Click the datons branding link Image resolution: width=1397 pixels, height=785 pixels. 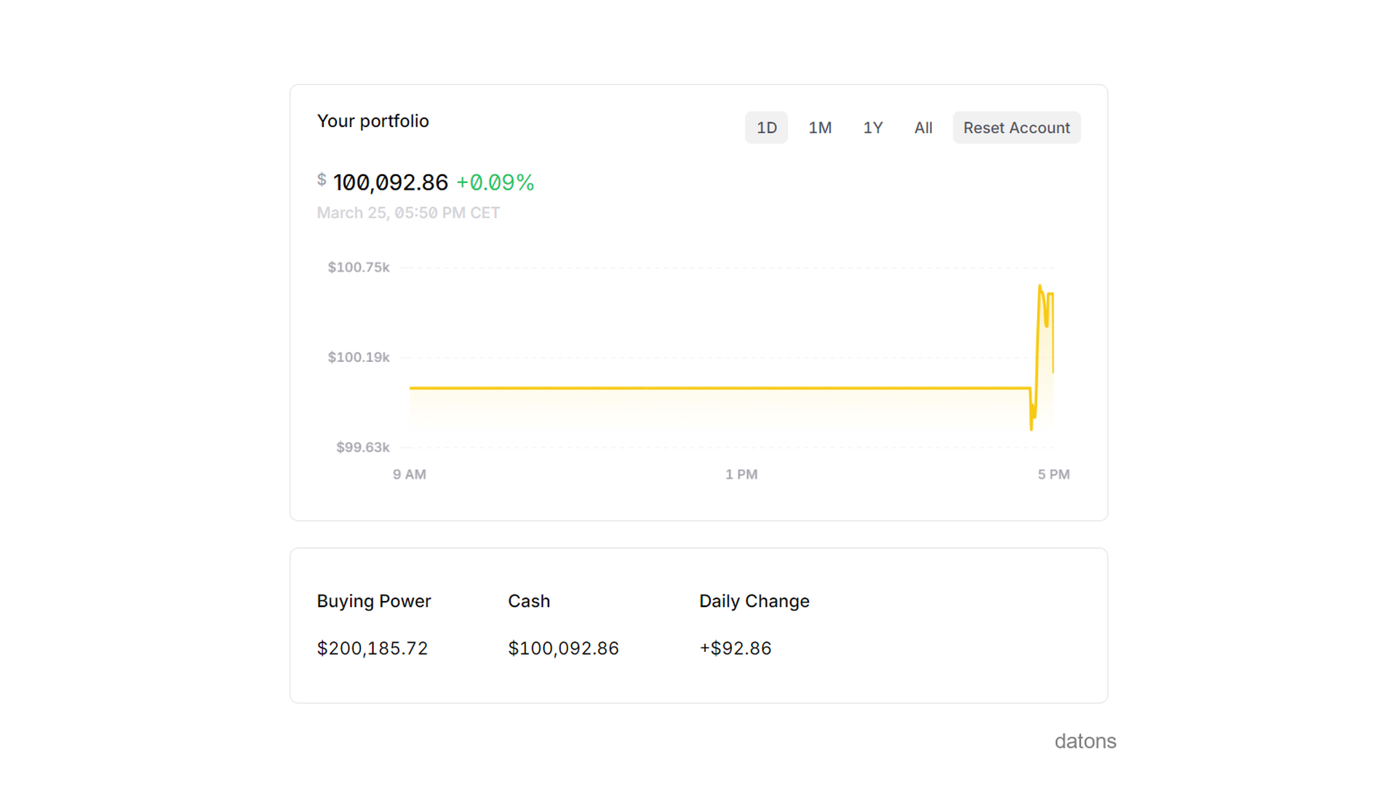(x=1085, y=741)
